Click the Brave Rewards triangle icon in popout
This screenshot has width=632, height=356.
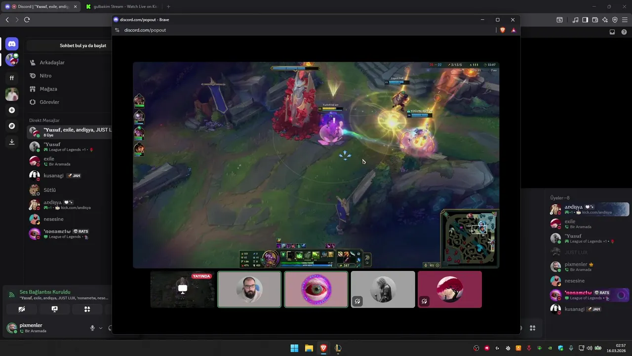click(513, 30)
